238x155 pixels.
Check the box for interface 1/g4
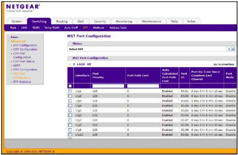click(70, 106)
